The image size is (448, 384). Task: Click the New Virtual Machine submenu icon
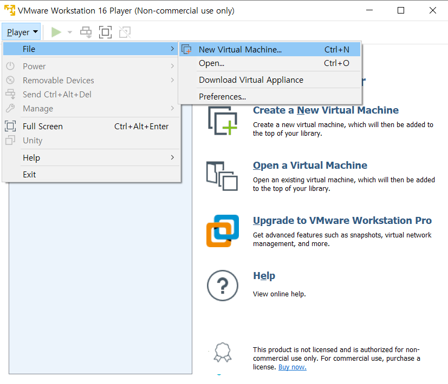[x=187, y=49]
